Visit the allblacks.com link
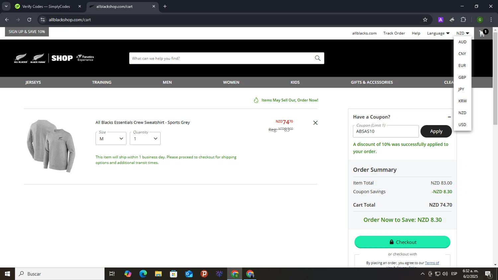 pyautogui.click(x=364, y=33)
